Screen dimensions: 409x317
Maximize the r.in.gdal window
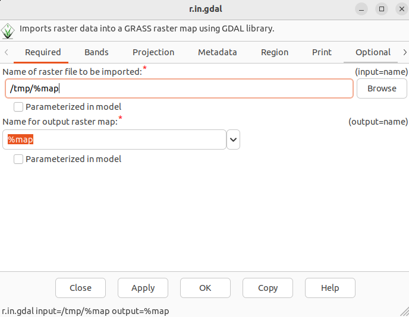[381, 9]
